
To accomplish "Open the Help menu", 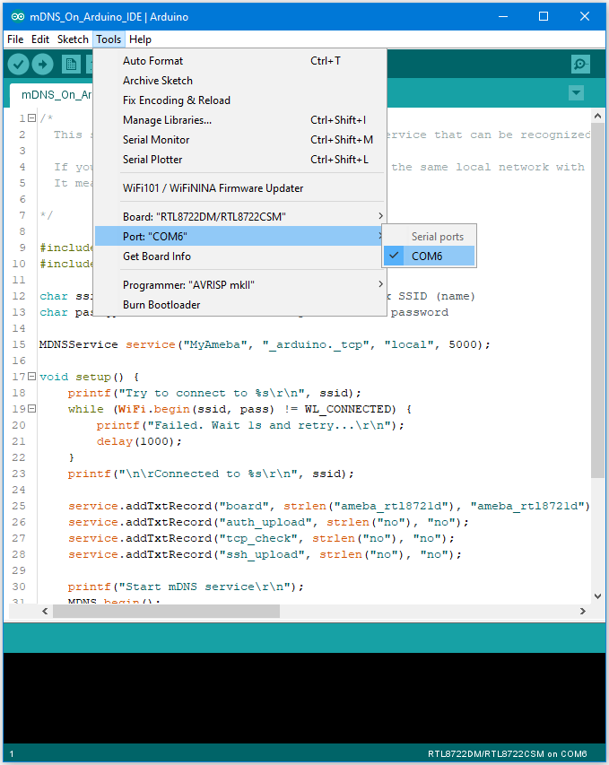I will tap(140, 39).
